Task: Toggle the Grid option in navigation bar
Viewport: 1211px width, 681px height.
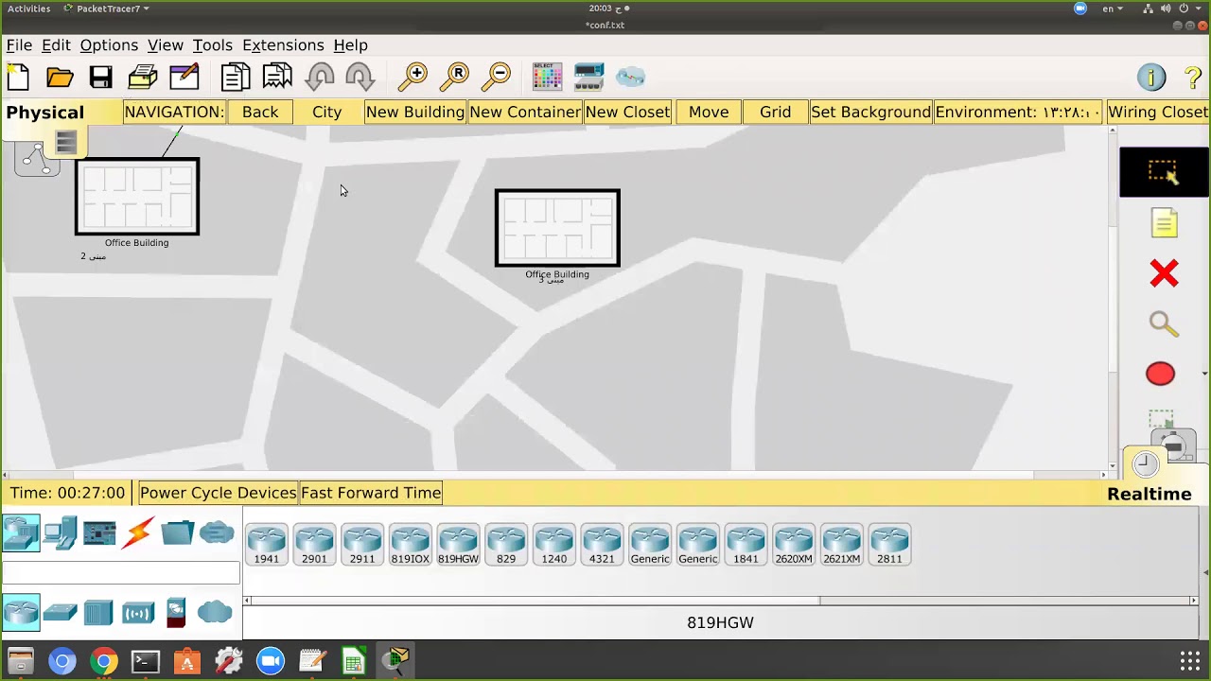Action: click(775, 112)
